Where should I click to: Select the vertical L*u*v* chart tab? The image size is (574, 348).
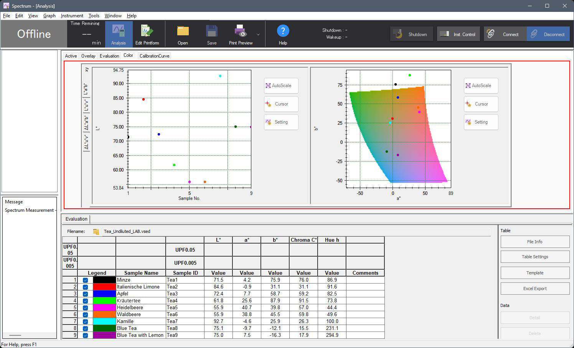pos(86,105)
